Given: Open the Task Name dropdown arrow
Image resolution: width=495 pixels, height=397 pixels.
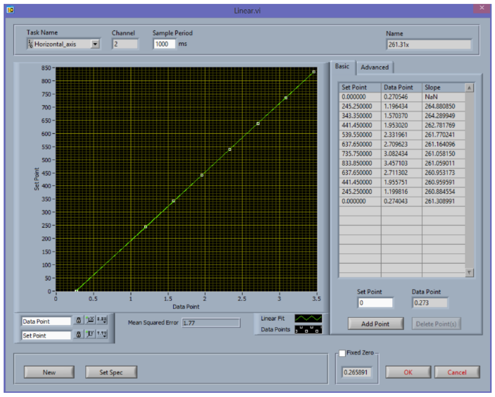Looking at the screenshot, I should [95, 44].
